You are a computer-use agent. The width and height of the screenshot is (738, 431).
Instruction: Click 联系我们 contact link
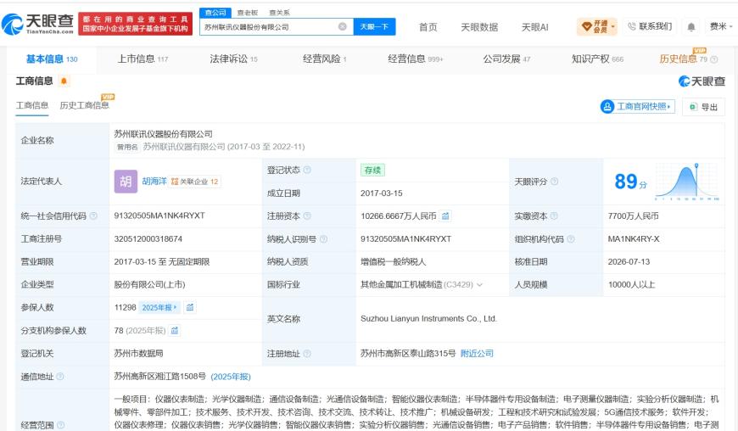point(650,26)
